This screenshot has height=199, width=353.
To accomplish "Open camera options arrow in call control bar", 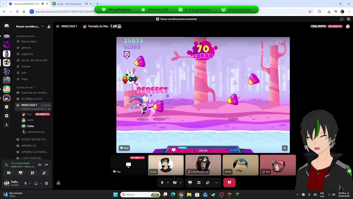I will click(x=180, y=182).
